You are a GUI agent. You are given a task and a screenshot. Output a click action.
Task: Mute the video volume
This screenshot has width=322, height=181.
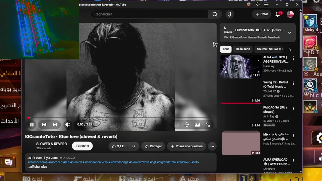tap(68, 124)
